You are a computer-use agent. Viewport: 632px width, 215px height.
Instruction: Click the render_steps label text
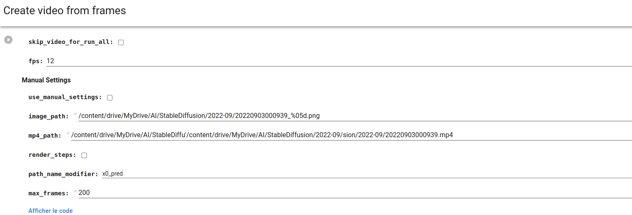point(52,155)
